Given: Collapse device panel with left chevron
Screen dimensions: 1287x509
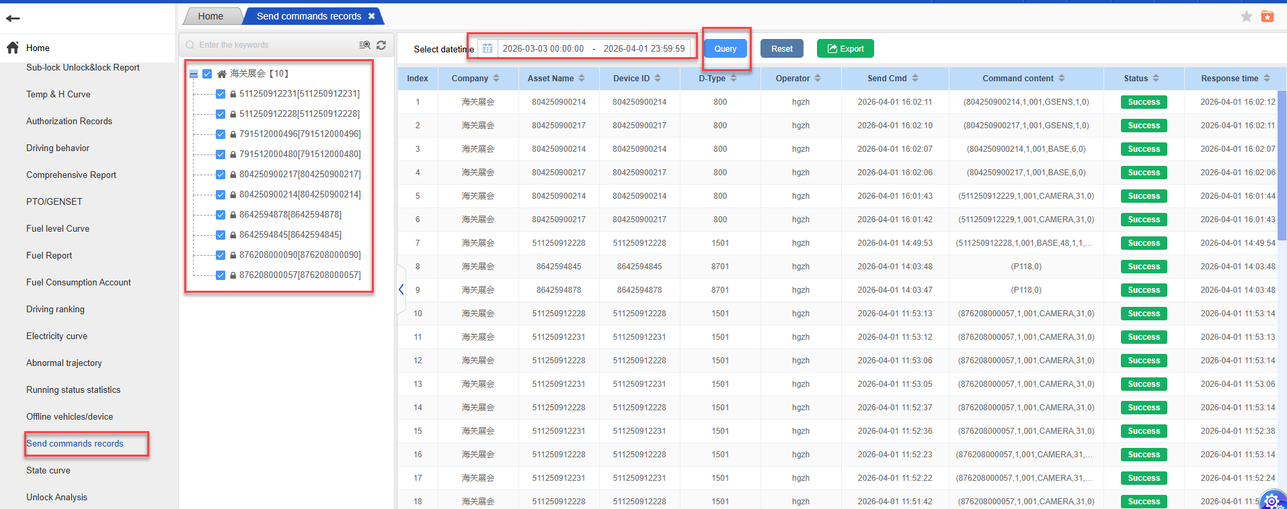Looking at the screenshot, I should [401, 289].
